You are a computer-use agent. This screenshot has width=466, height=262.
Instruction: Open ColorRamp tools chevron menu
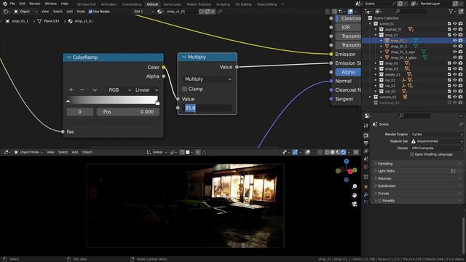[95, 90]
